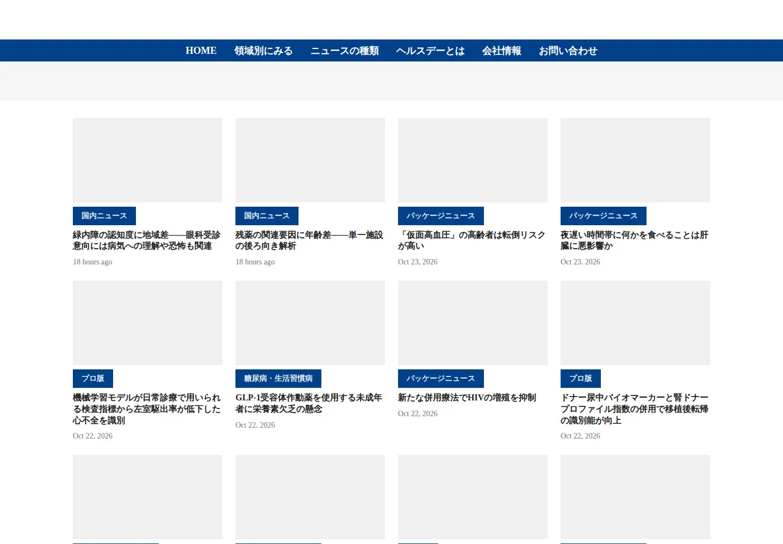
Task: Click 'Oct 22, 2026' under GLP-1 article
Action: coord(255,425)
